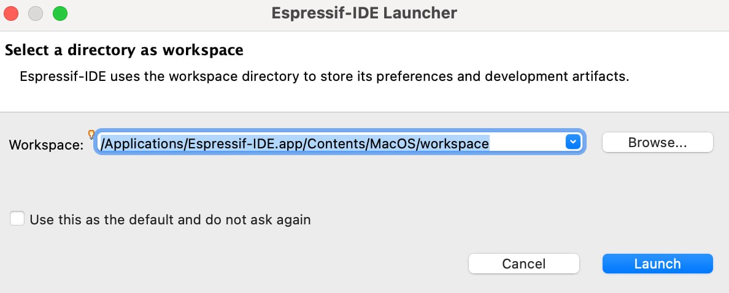Screen dimensions: 729x293
Task: Close the Espressif-IDE Launcher window
Action: point(12,13)
